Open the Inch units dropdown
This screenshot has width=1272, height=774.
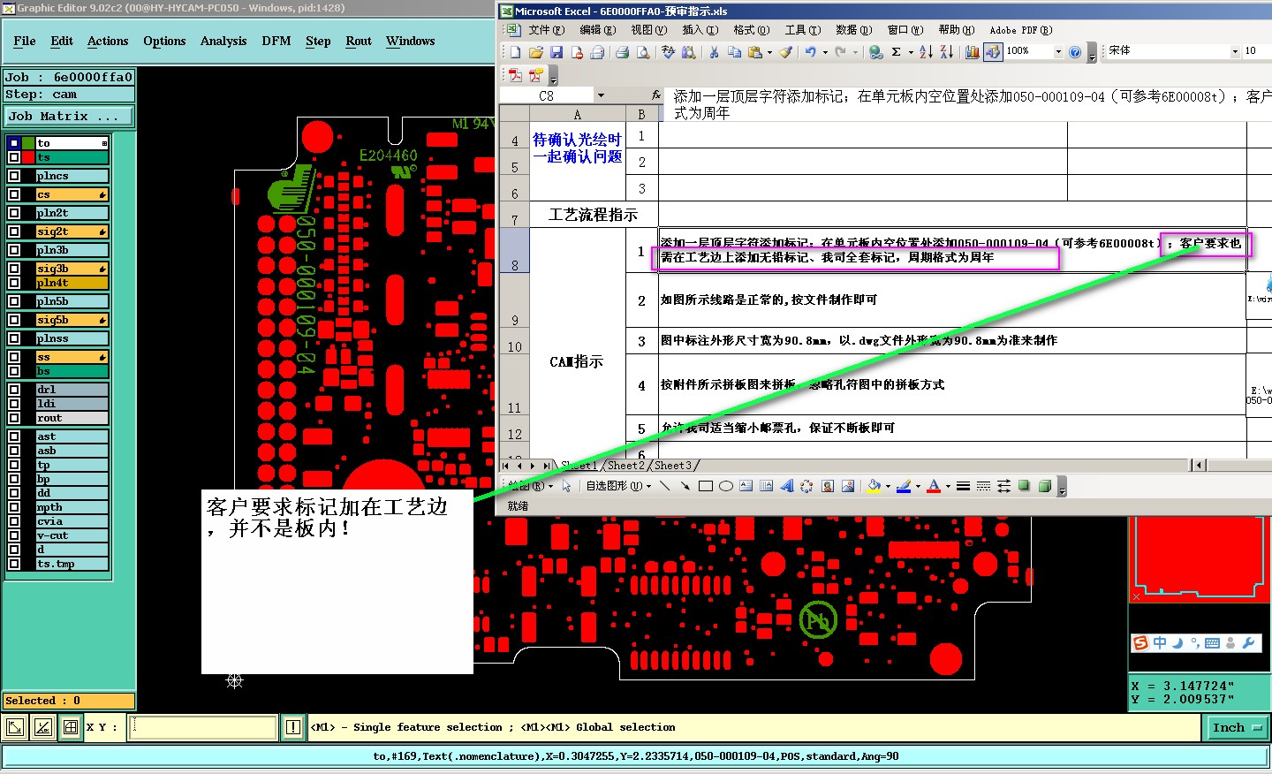coord(1237,728)
